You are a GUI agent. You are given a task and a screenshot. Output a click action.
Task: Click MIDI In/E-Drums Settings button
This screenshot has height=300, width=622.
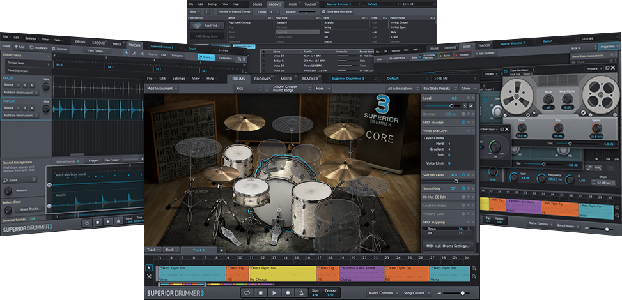(448, 246)
